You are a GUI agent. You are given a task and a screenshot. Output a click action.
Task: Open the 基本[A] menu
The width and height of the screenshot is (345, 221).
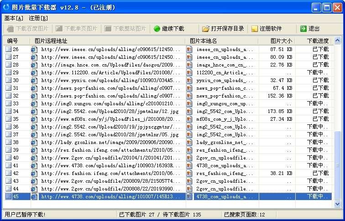[x=13, y=18]
